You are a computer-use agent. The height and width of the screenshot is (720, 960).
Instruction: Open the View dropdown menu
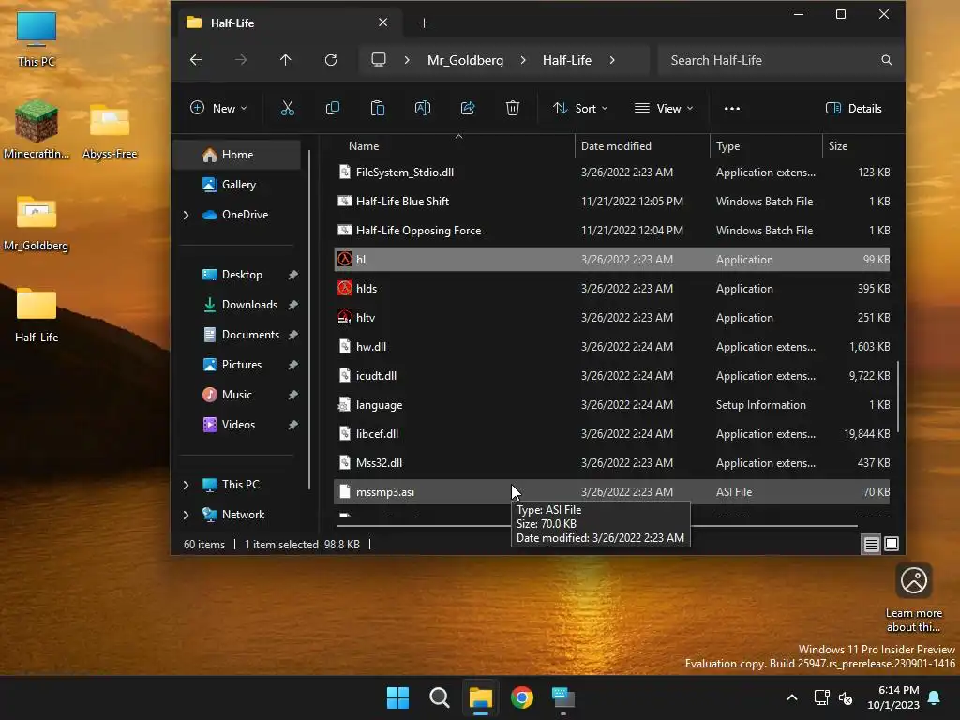click(664, 109)
